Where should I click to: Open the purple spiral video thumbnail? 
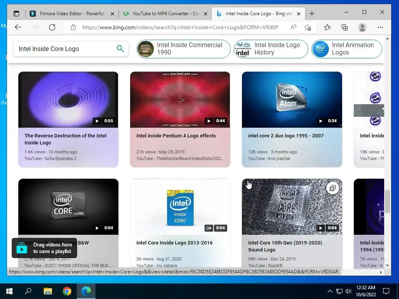68,99
